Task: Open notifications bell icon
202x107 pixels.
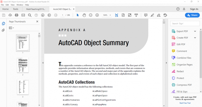Action: click(184, 9)
